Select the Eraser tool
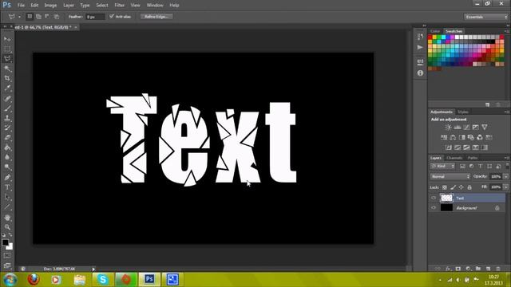The image size is (511, 287). click(x=7, y=138)
